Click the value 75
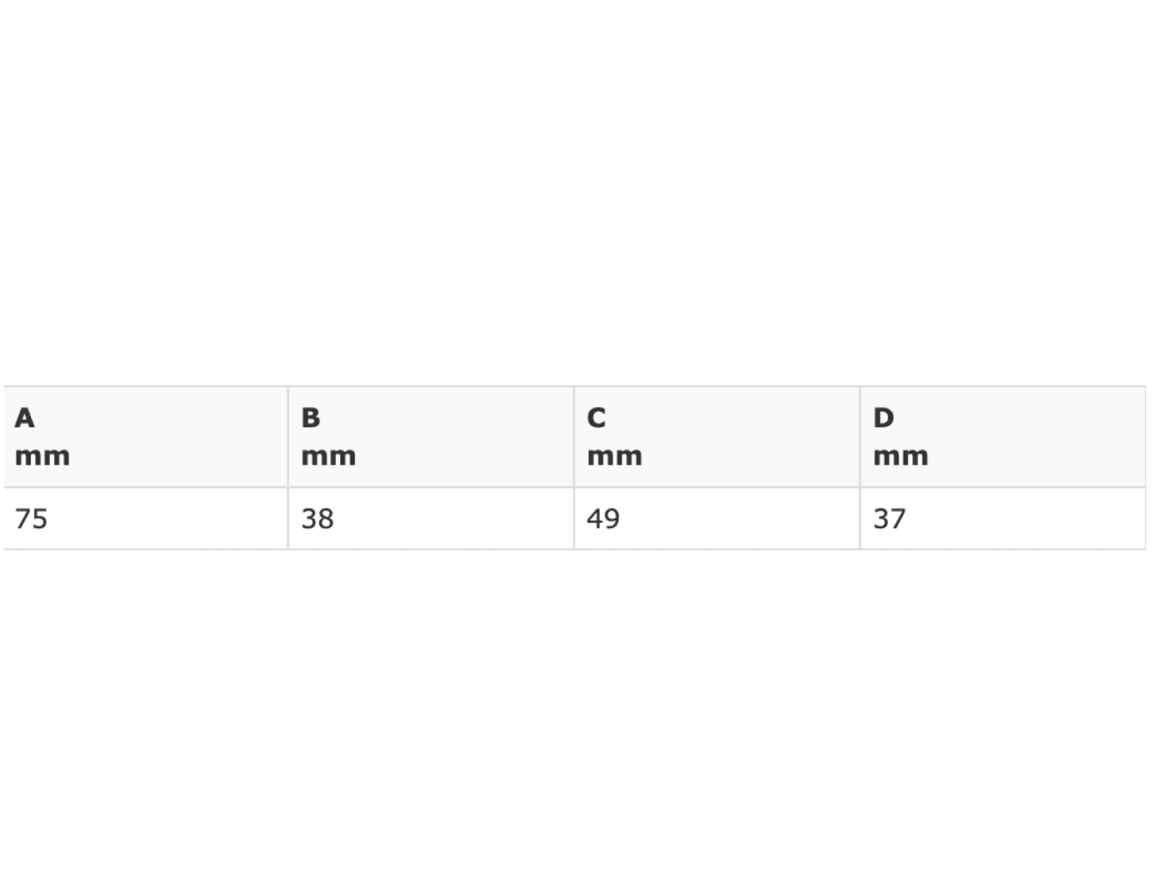The height and width of the screenshot is (873, 1152). (x=31, y=519)
